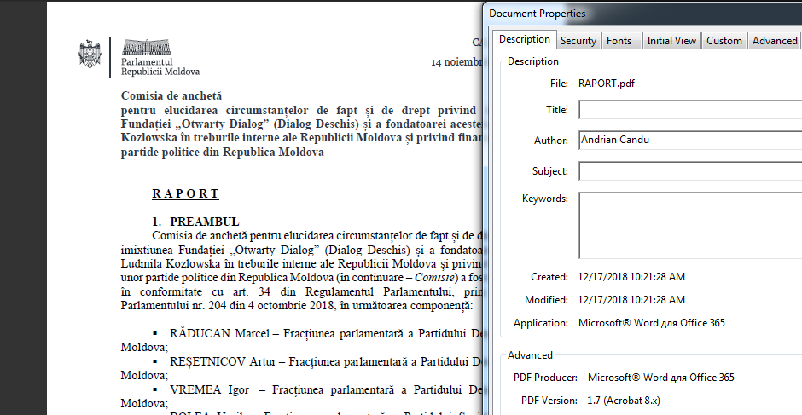802x415 pixels.
Task: Click the Parliament building logo
Action: (x=148, y=49)
